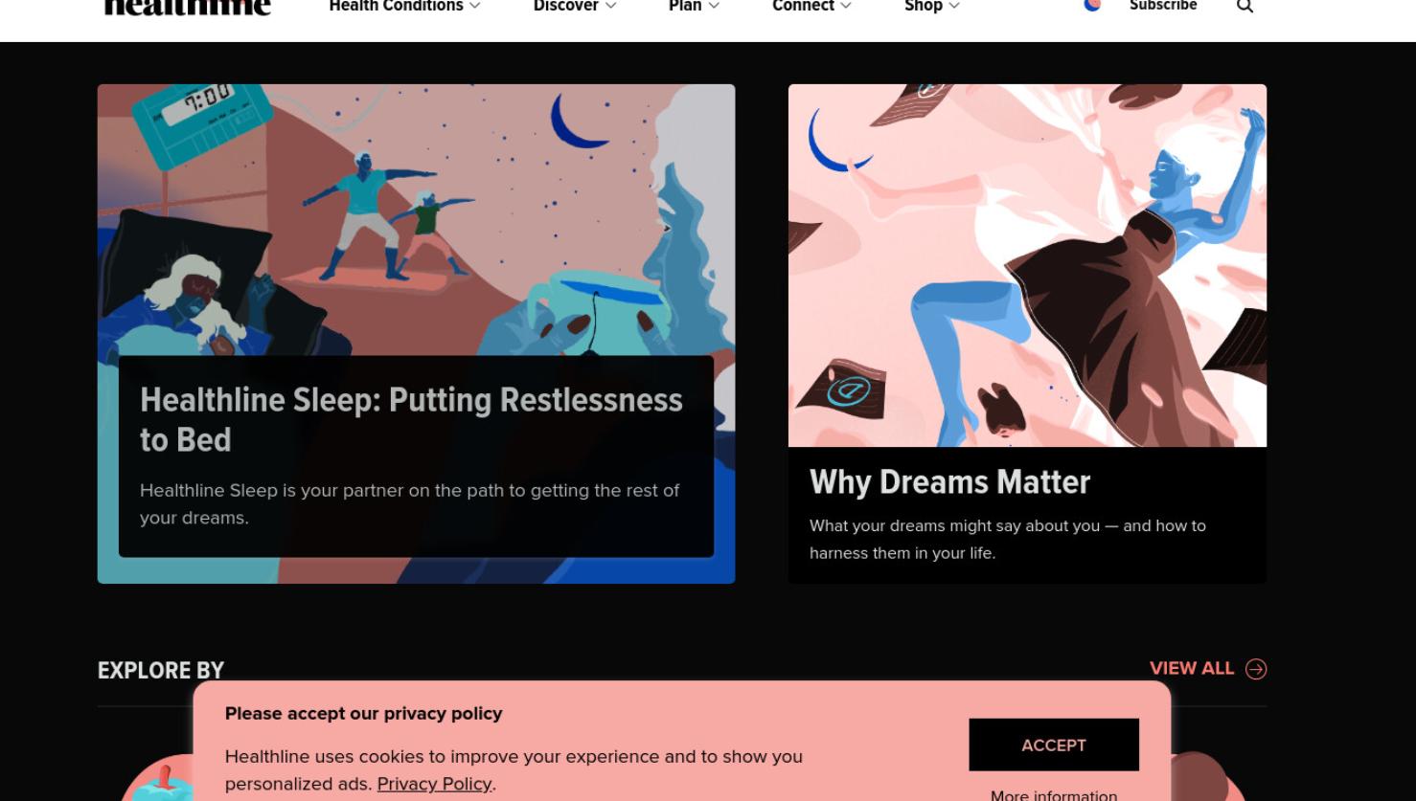This screenshot has width=1416, height=801.
Task: Open the Connect menu
Action: tap(811, 6)
